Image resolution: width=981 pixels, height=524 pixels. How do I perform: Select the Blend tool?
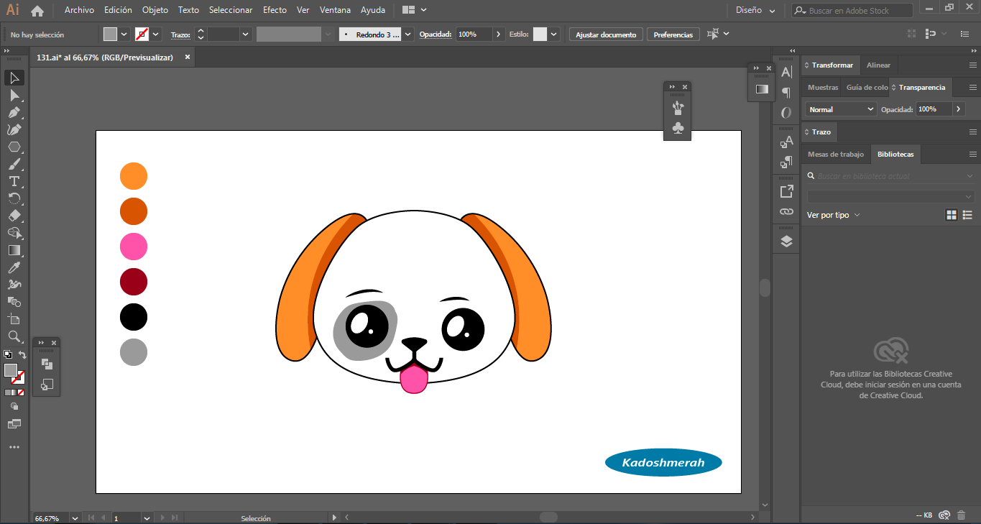(14, 302)
